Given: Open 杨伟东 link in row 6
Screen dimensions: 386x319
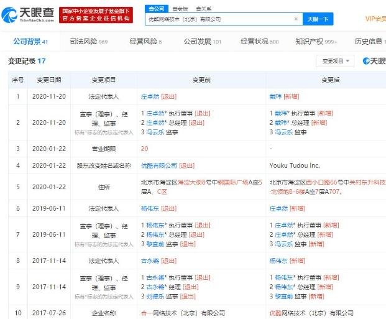Looking at the screenshot, I should [150, 209].
